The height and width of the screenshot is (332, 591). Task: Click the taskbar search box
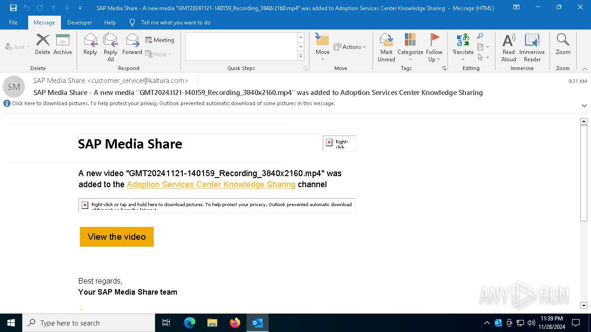point(89,323)
